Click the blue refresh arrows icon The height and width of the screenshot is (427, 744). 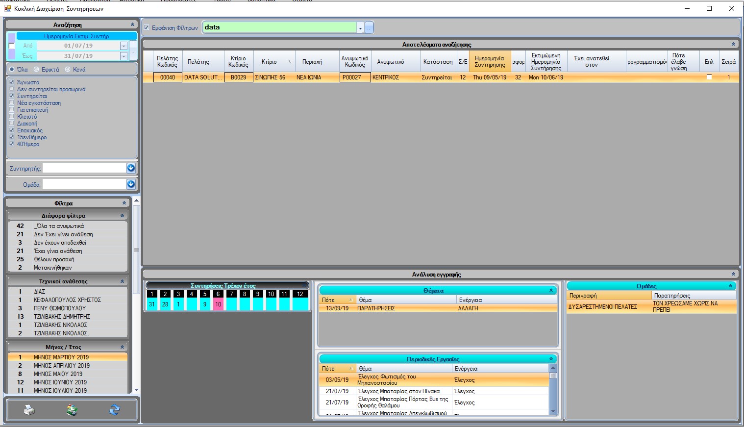(115, 410)
